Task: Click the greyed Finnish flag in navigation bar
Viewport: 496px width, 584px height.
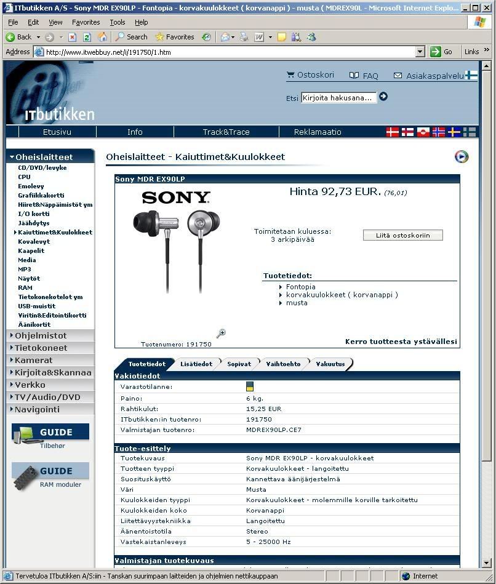Action: click(x=469, y=132)
